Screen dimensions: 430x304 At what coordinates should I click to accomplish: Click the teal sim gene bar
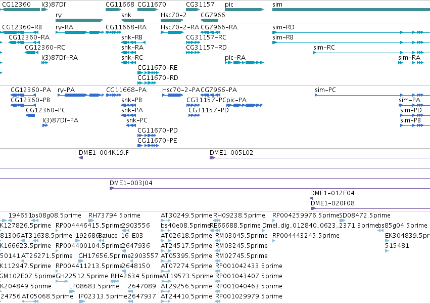click(351, 10)
